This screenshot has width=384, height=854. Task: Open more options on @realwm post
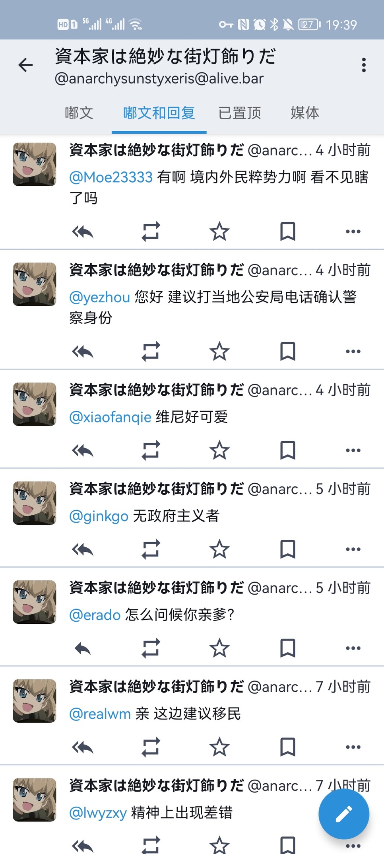pyautogui.click(x=353, y=747)
